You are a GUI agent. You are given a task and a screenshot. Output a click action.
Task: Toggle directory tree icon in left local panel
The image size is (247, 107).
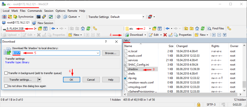tap(95, 29)
